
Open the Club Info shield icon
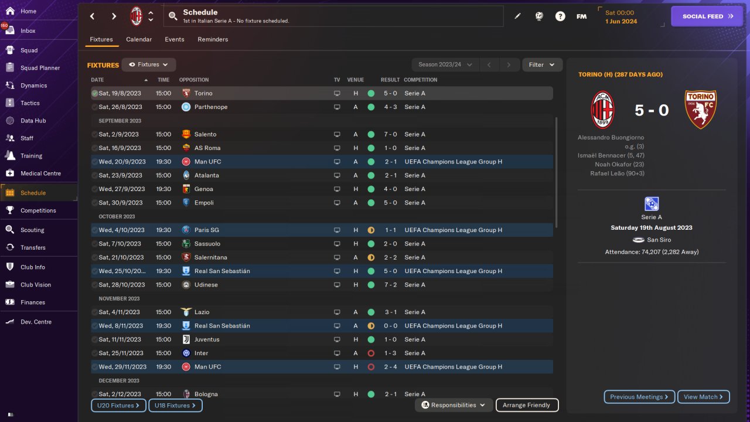pos(10,267)
